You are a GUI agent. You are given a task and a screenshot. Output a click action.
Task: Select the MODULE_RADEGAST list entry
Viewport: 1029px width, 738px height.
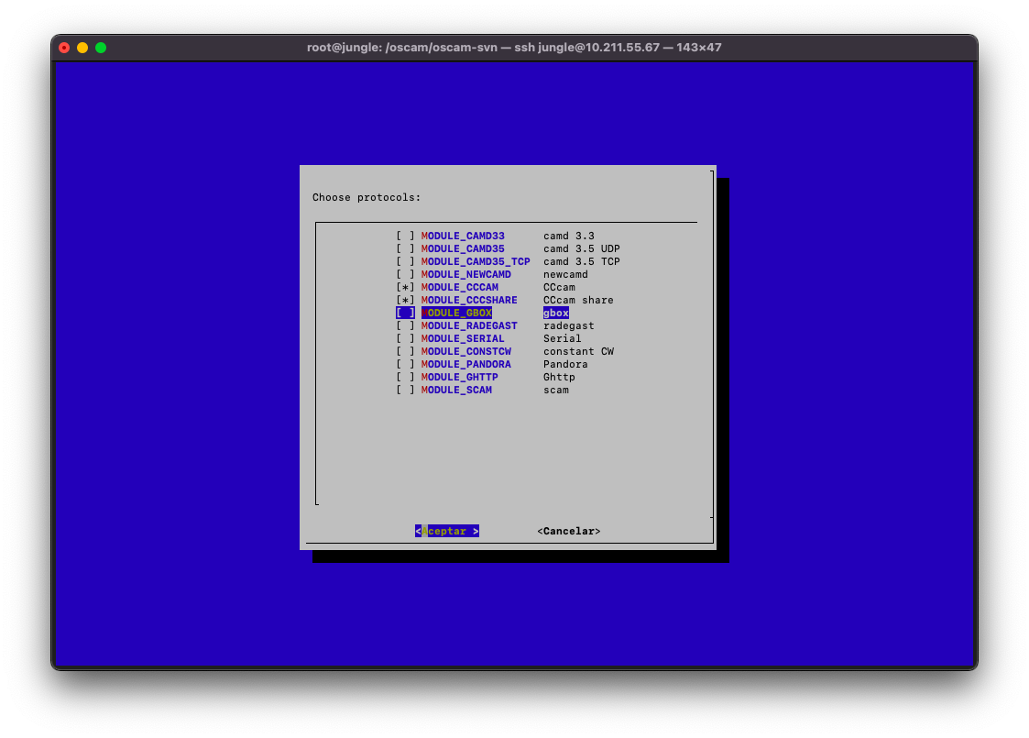click(x=469, y=325)
